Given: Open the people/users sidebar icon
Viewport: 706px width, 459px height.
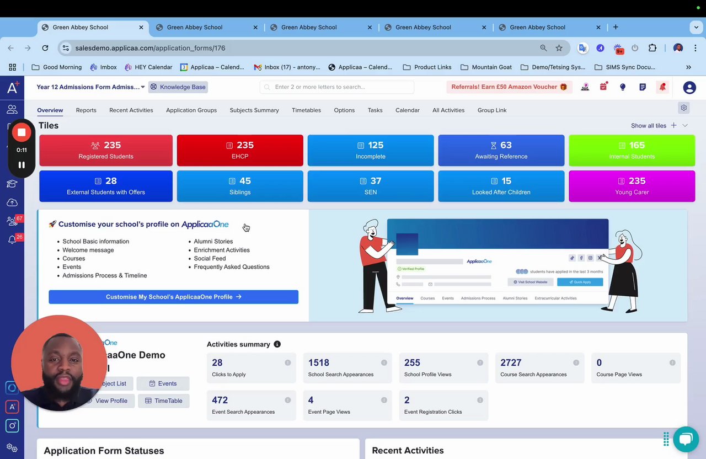Looking at the screenshot, I should (12, 109).
